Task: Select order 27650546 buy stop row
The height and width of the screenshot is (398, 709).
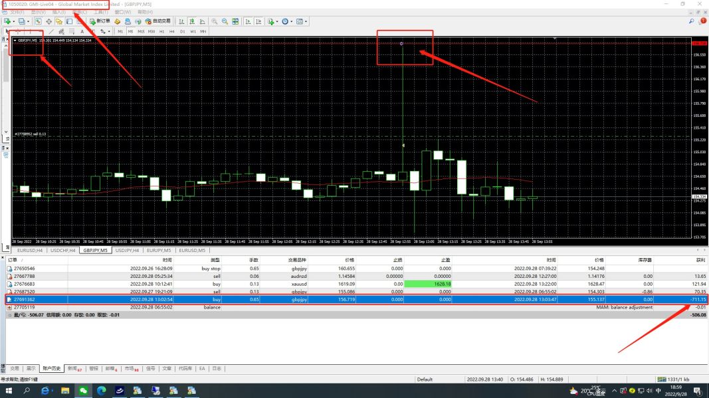Action: click(356, 268)
